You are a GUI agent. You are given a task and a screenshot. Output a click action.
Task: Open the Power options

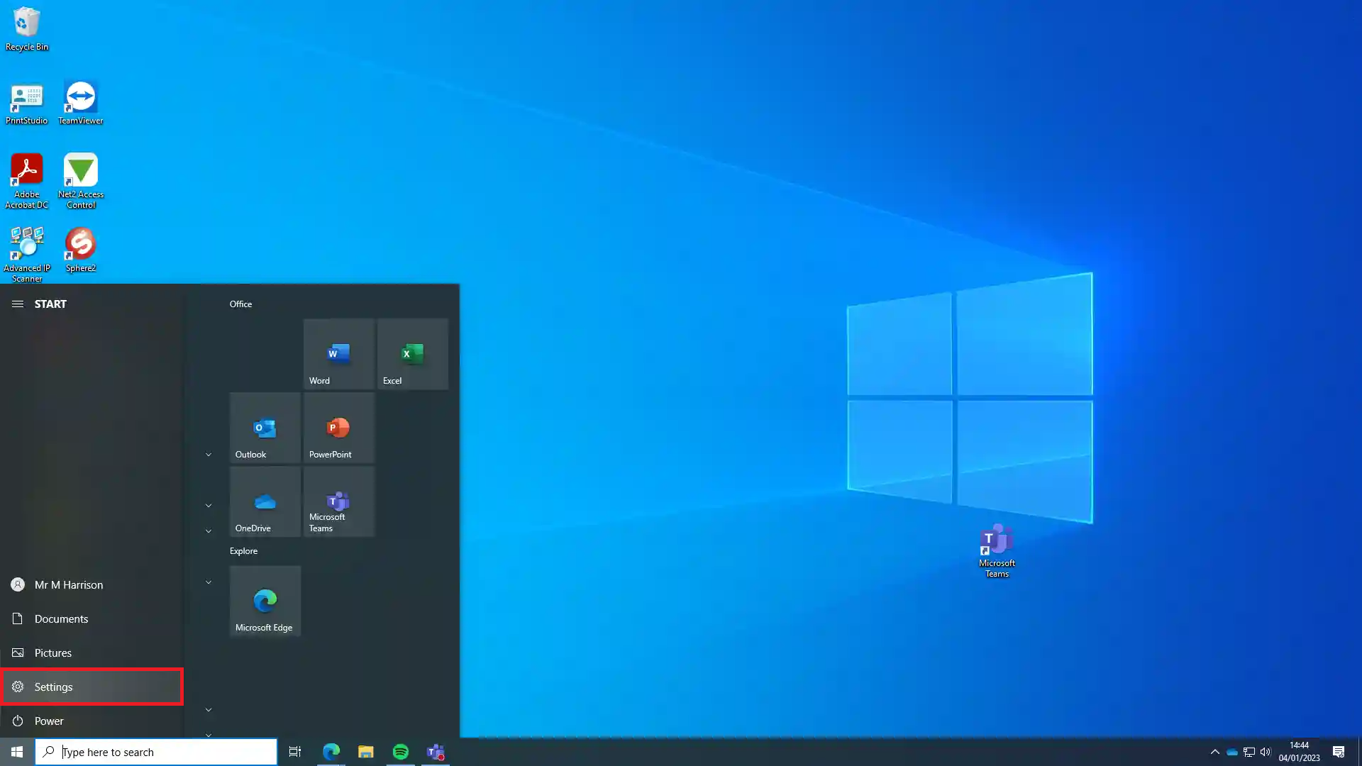click(48, 721)
